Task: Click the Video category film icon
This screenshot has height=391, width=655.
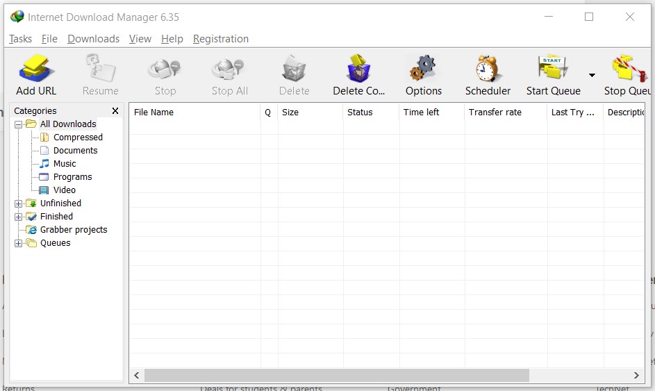Action: pos(44,190)
